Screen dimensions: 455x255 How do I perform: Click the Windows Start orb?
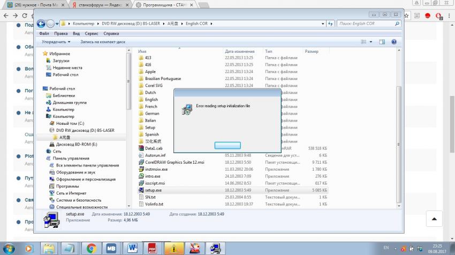coord(9,248)
